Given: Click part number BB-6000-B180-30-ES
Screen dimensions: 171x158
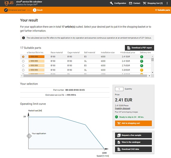Looking at the screenshot, I should pyautogui.click(x=75, y=90).
